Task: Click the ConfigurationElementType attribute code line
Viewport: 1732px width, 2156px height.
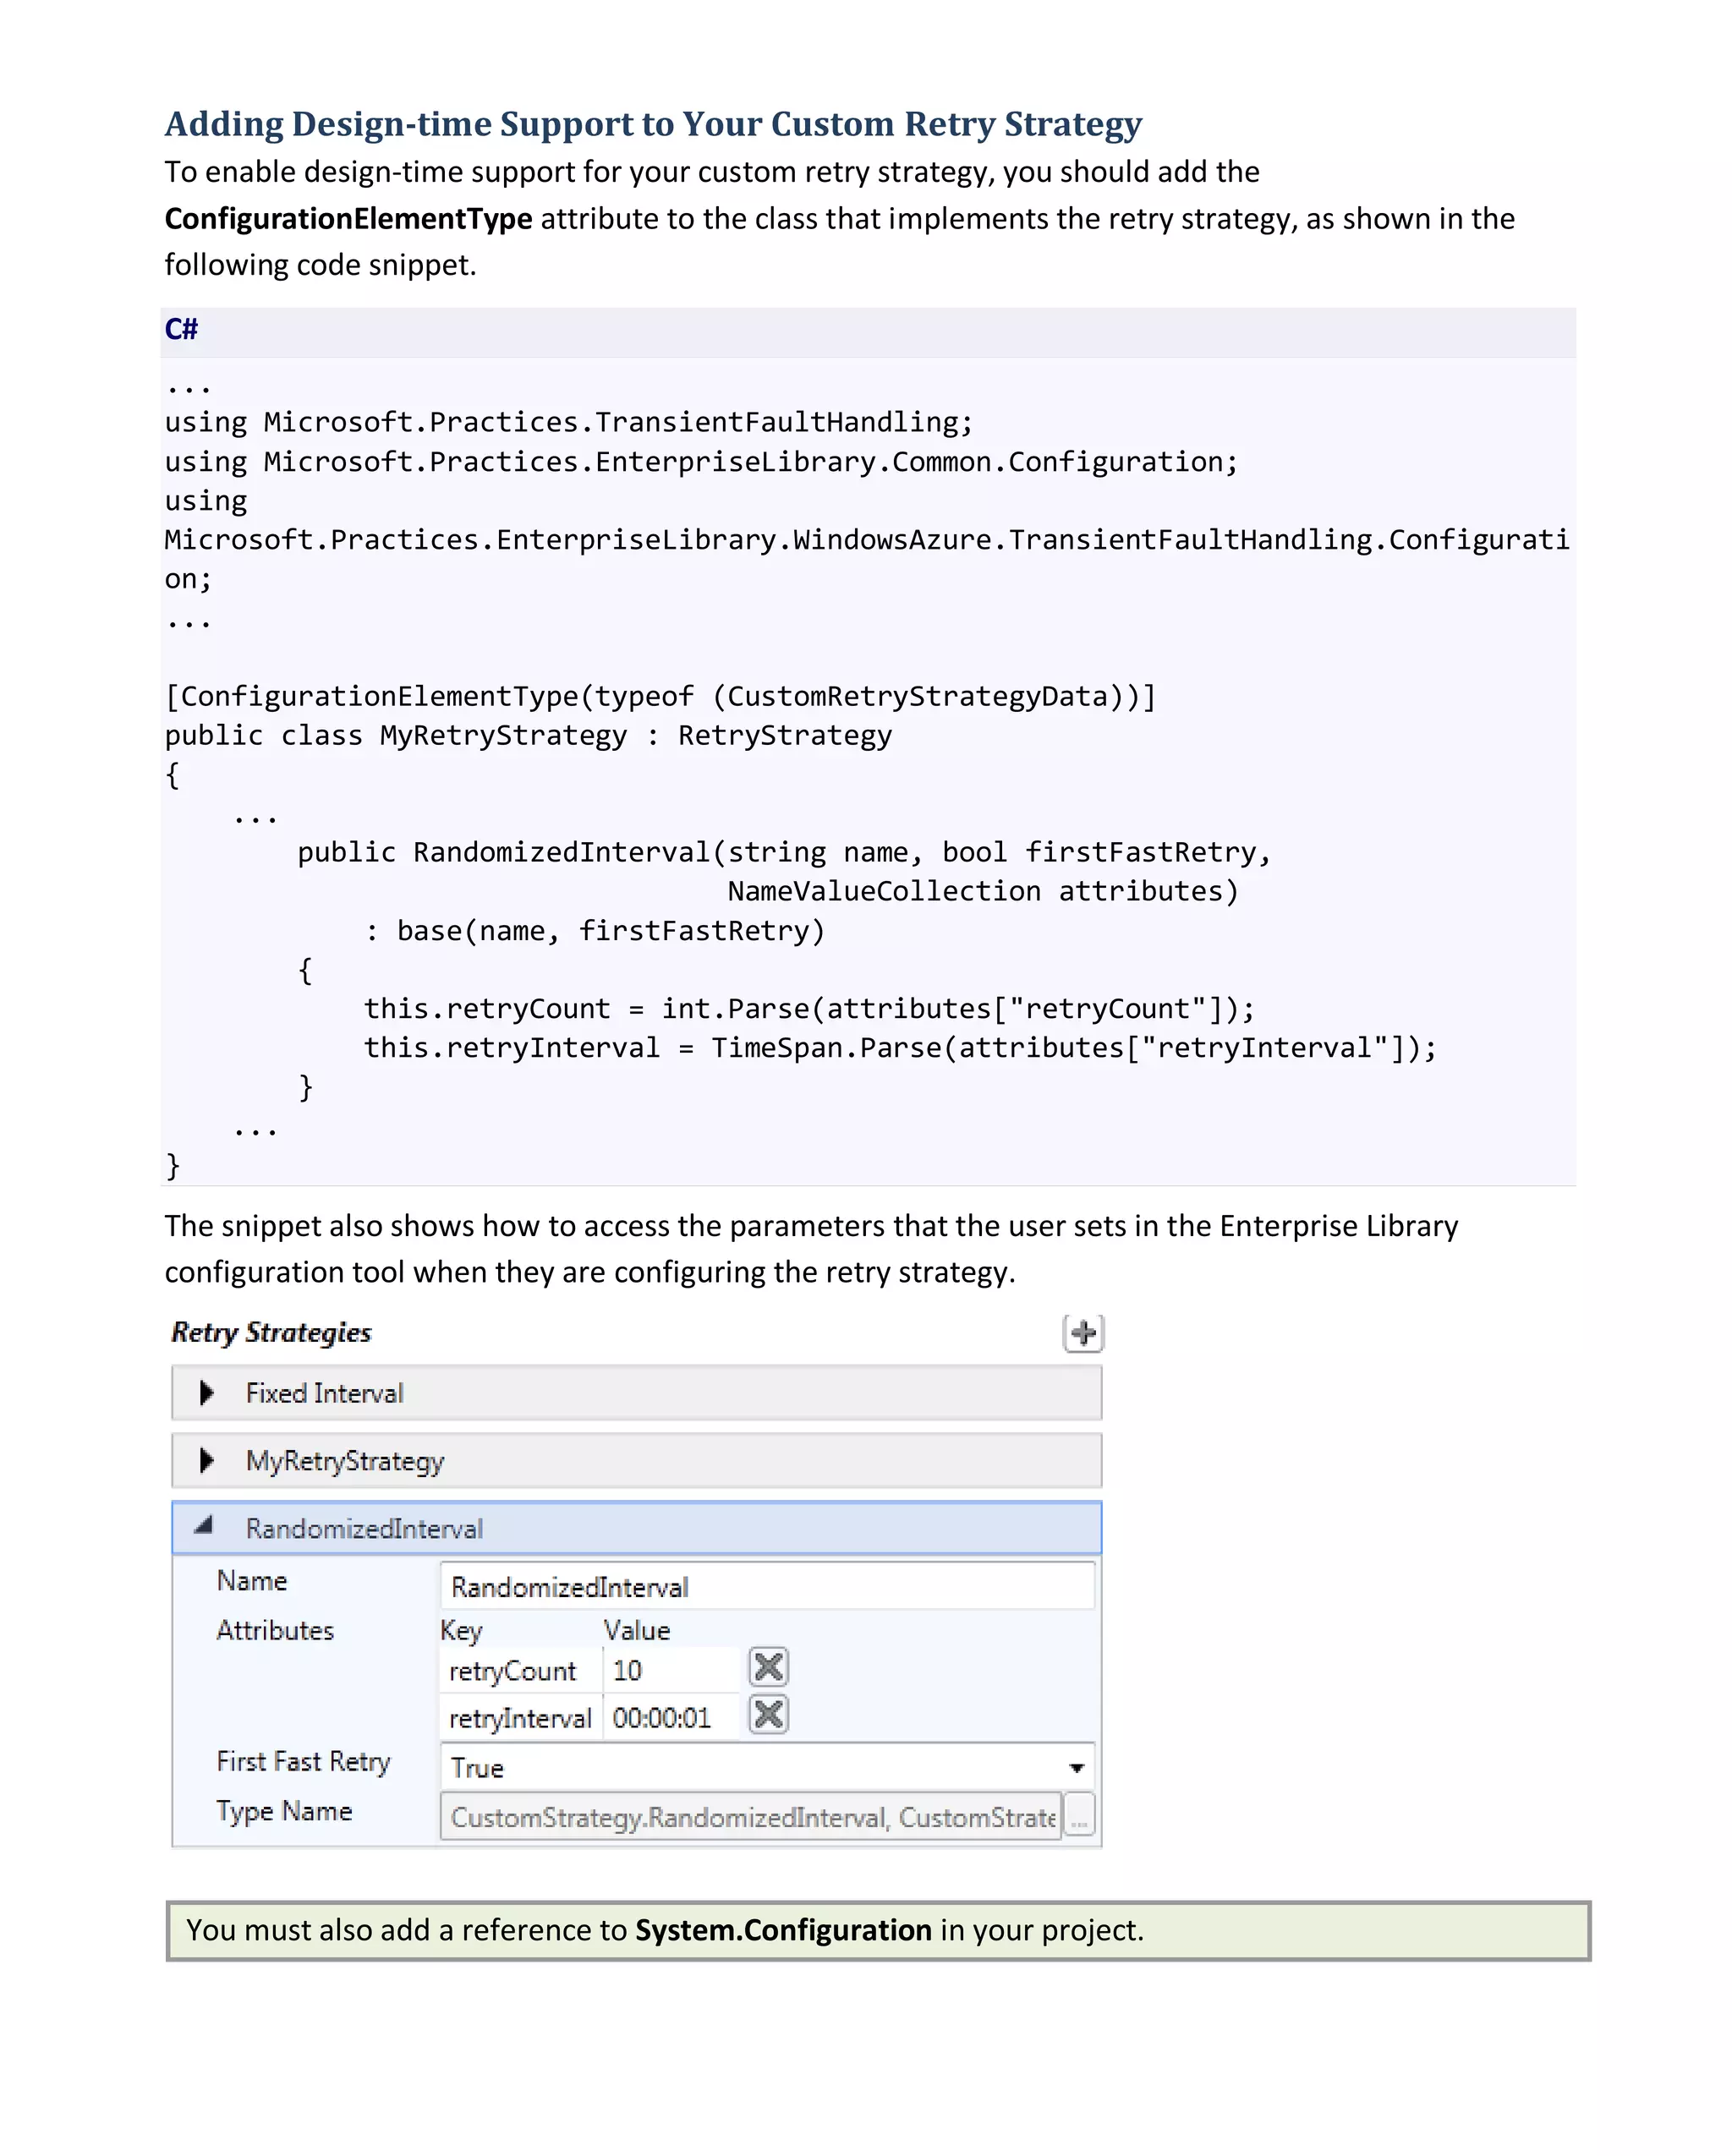Action: pyautogui.click(x=660, y=697)
